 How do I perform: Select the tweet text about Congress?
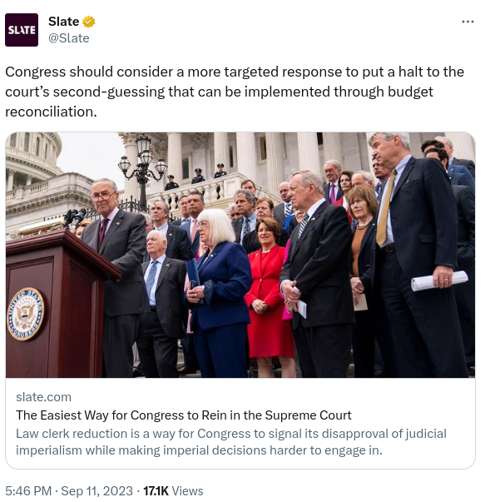click(235, 92)
